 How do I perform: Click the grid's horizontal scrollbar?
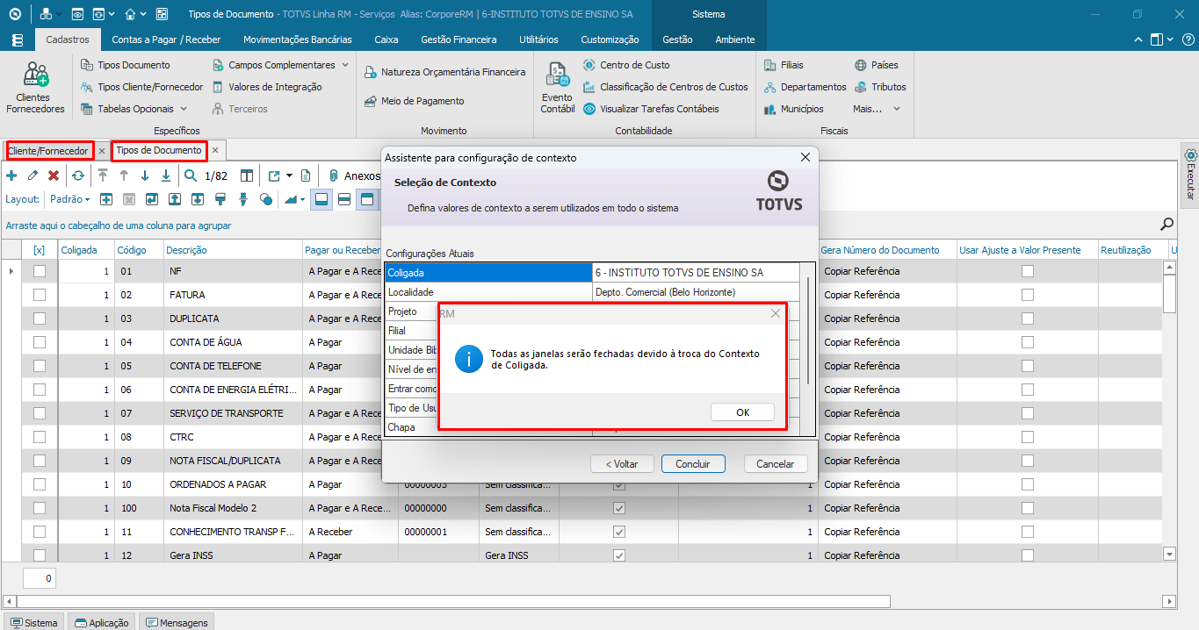[589, 602]
